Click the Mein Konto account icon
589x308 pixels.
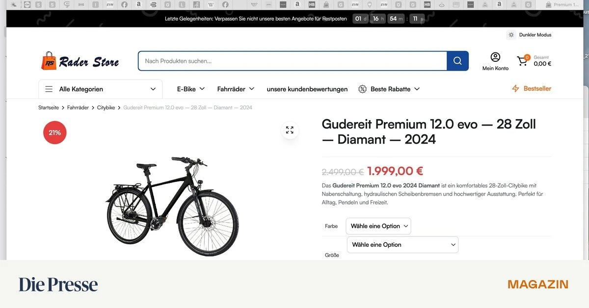(495, 56)
